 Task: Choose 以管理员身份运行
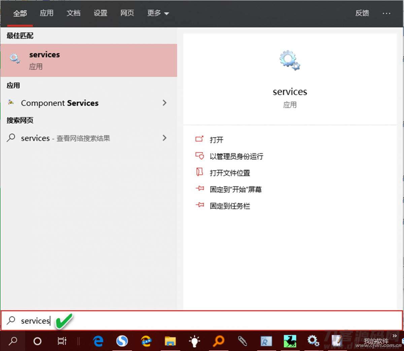[236, 156]
